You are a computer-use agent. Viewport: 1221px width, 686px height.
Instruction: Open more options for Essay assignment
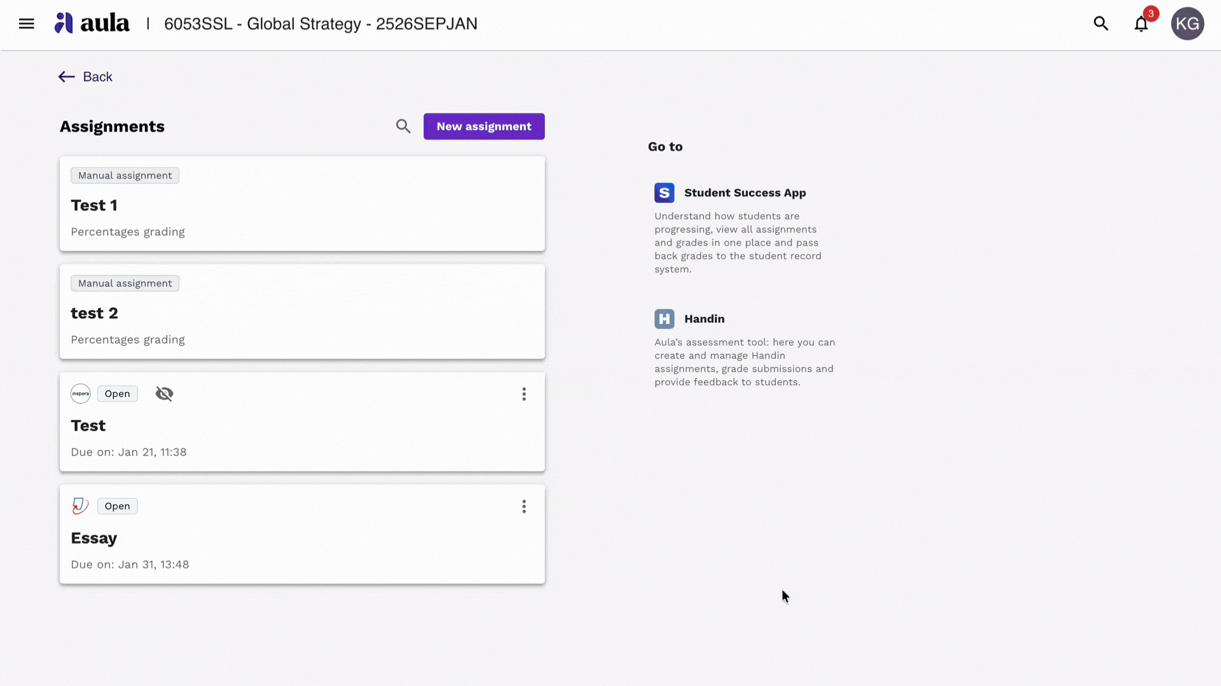524,507
